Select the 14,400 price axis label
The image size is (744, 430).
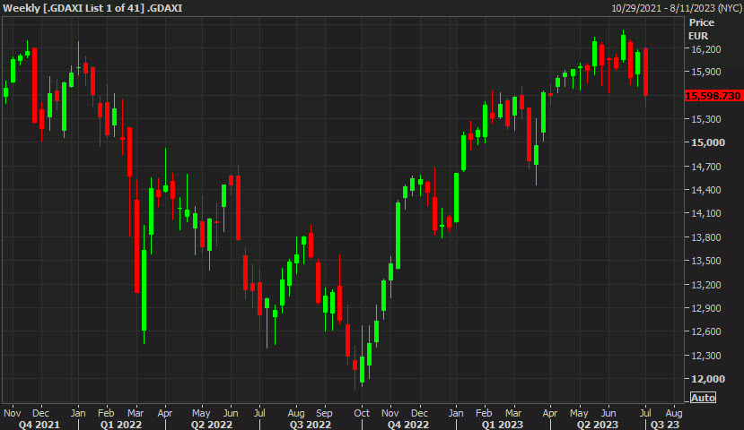pos(706,190)
